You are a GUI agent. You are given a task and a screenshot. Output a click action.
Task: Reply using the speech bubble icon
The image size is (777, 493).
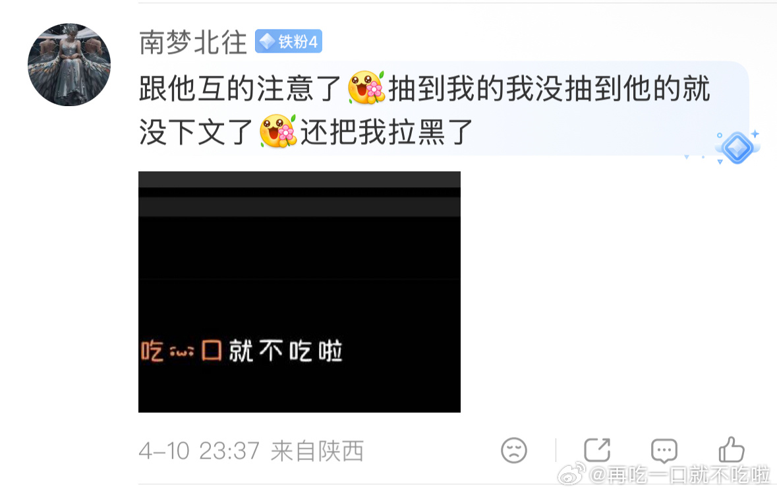(x=664, y=450)
